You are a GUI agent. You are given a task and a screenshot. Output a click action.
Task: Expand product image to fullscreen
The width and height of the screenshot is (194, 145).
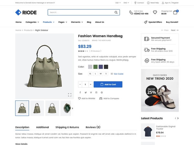coord(70,95)
